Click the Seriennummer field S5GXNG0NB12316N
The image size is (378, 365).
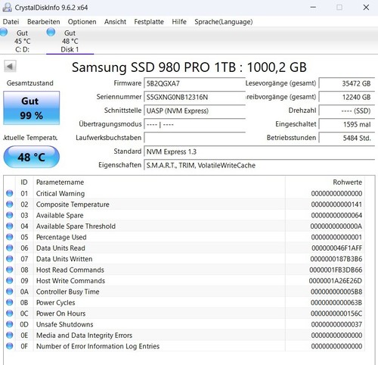(194, 97)
